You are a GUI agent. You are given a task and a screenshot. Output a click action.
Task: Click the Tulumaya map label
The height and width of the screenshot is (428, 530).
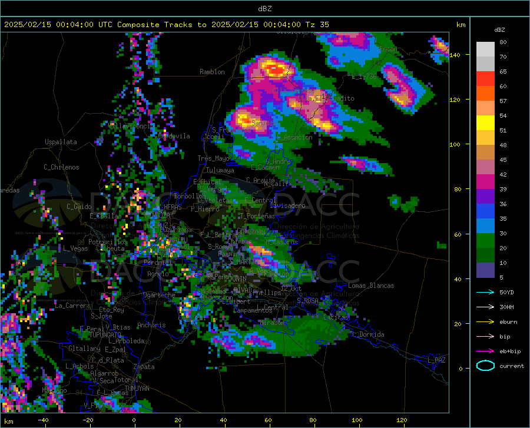click(220, 170)
